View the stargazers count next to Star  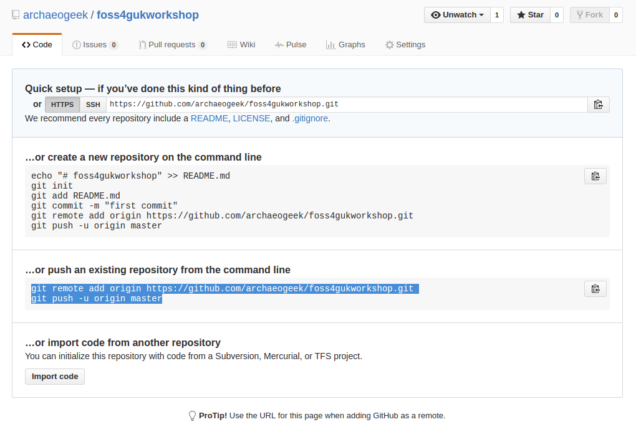pos(556,15)
